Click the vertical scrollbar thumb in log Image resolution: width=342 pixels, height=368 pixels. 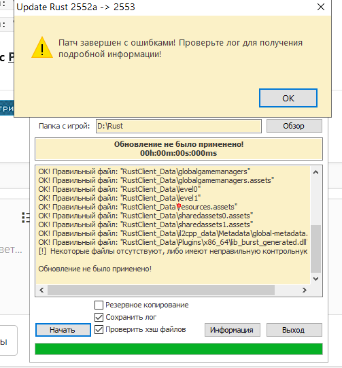click(x=316, y=249)
